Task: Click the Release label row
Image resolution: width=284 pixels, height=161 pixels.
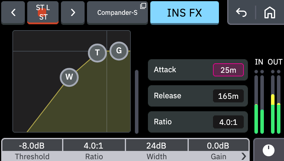Action: [x=198, y=96]
